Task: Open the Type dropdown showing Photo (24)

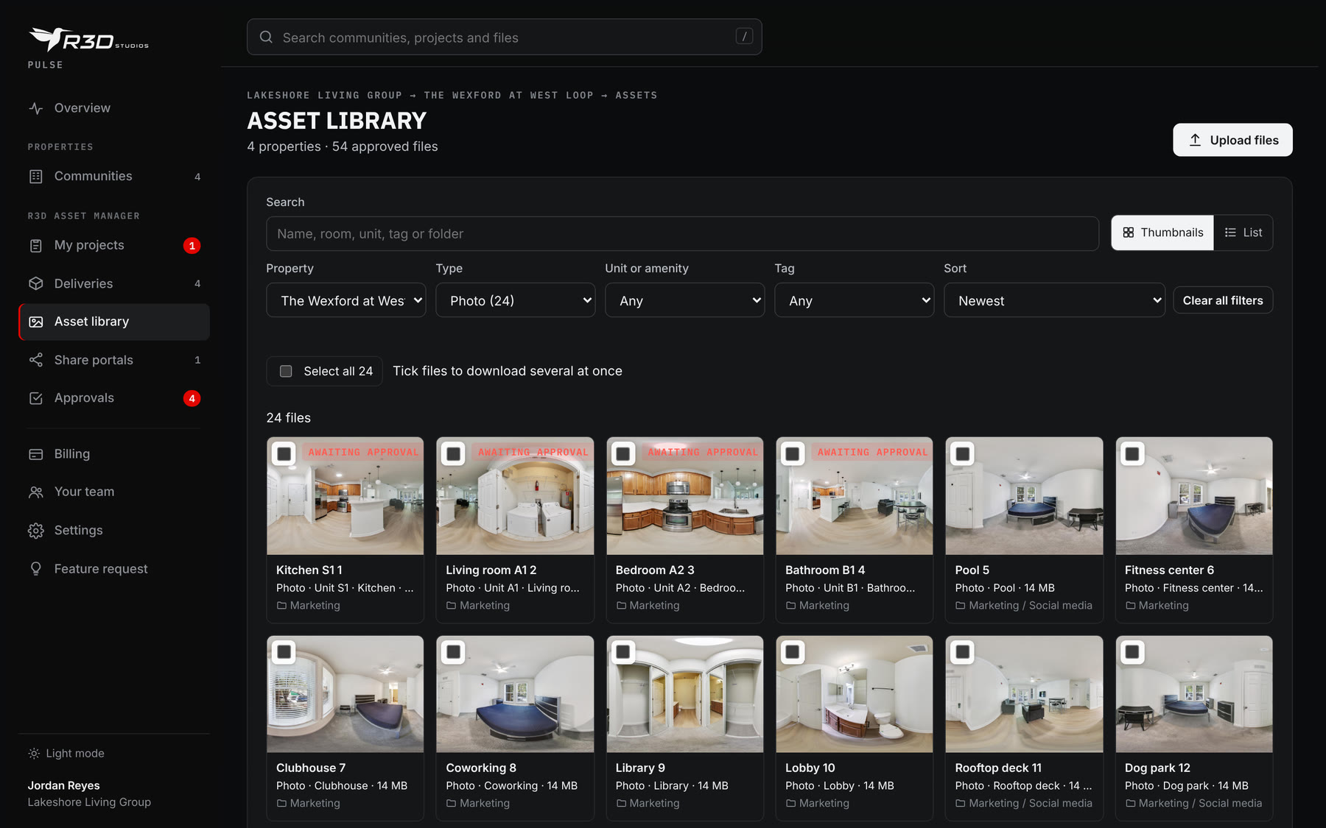Action: click(516, 300)
